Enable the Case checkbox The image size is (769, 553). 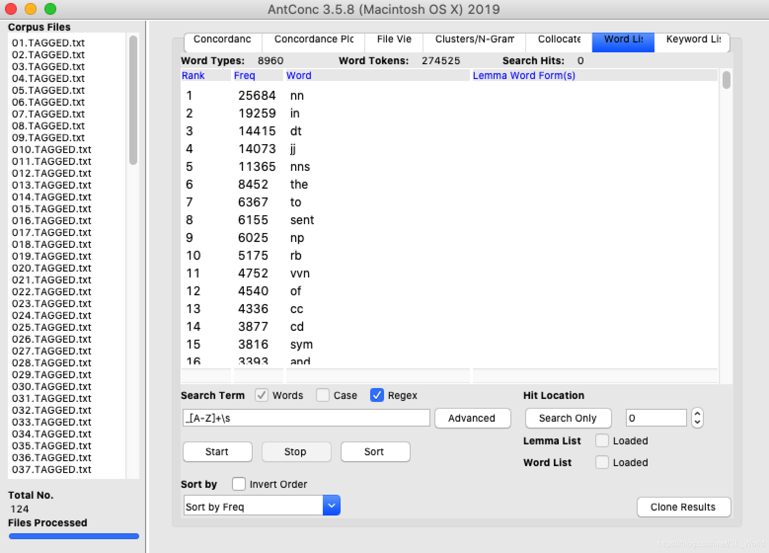tap(323, 395)
